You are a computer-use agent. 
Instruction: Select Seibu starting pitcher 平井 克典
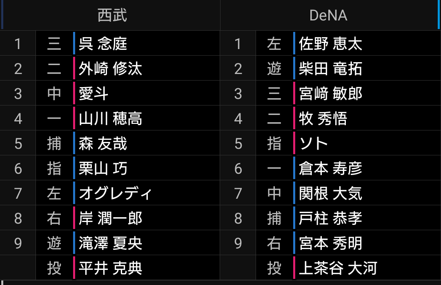110,268
